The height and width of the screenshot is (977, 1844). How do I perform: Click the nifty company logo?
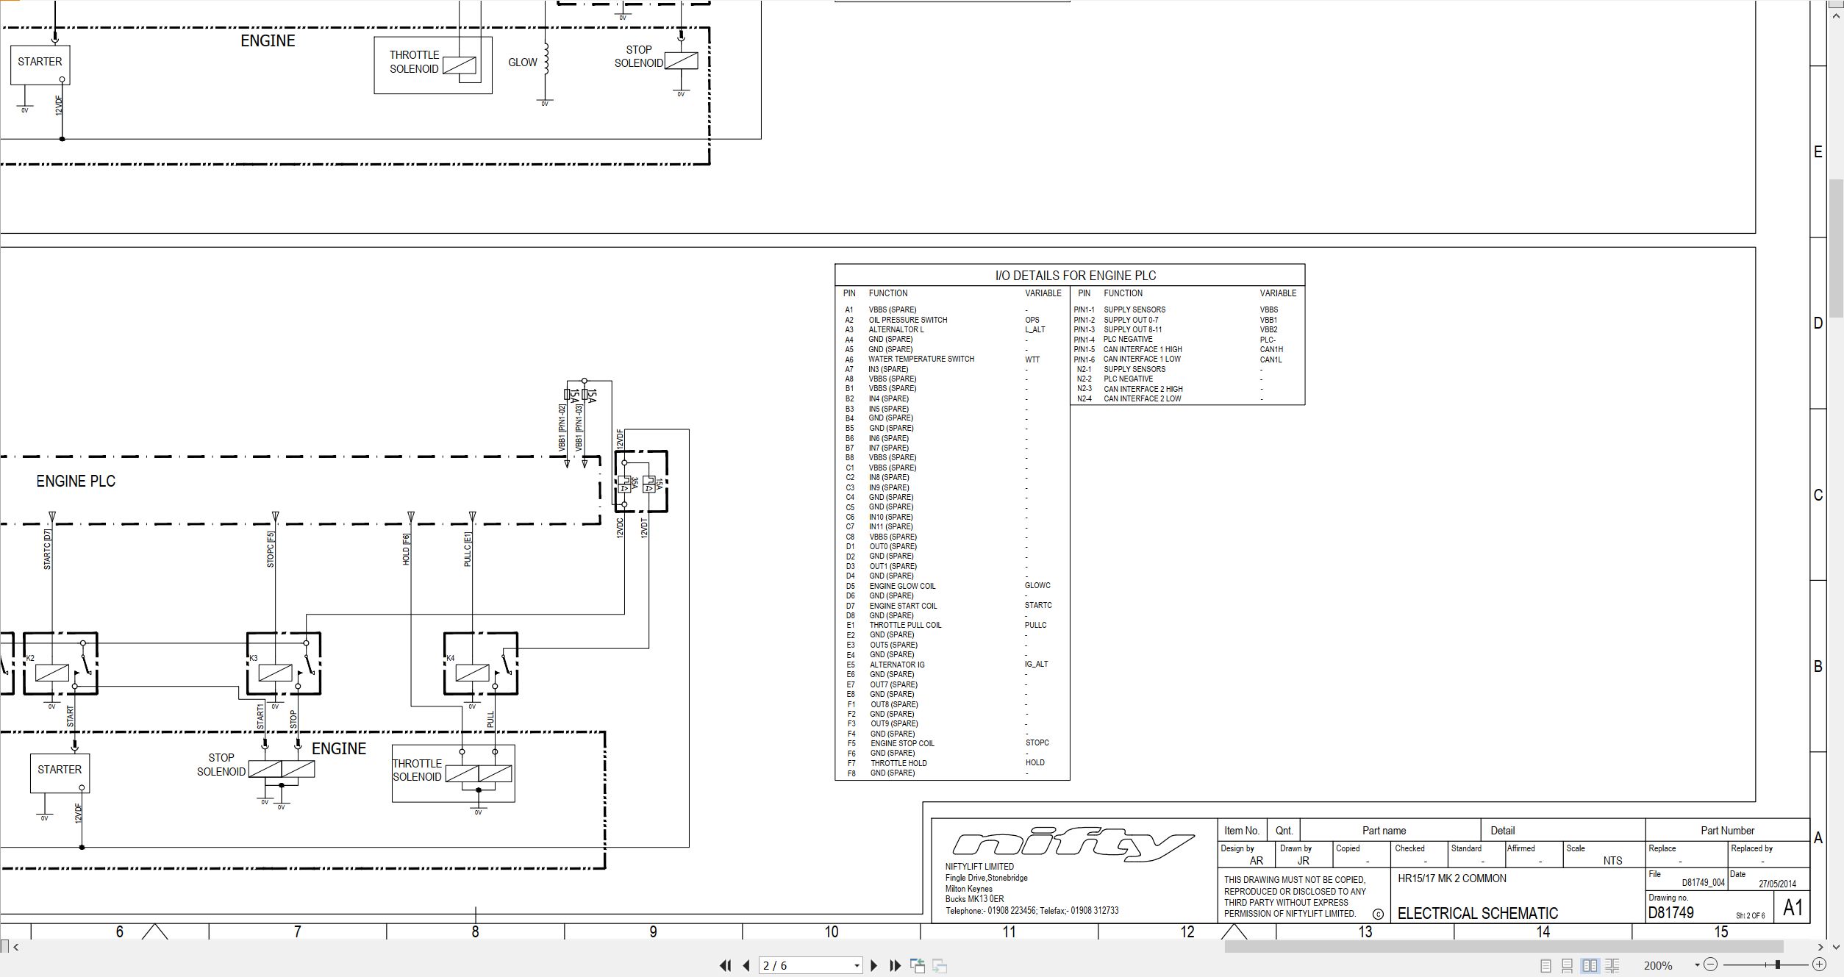coord(1073,845)
